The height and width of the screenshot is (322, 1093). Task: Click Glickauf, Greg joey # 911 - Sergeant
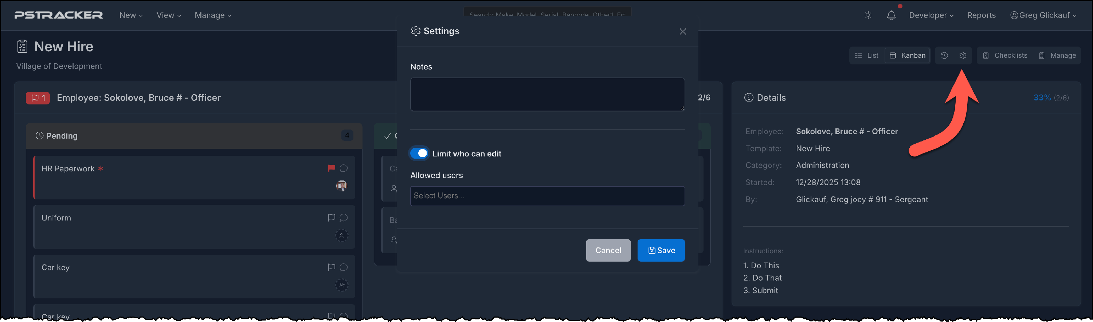click(x=862, y=199)
